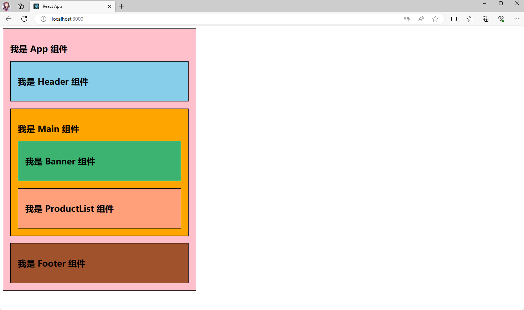Open the translate page icon
This screenshot has height=310, width=524.
pyautogui.click(x=407, y=19)
